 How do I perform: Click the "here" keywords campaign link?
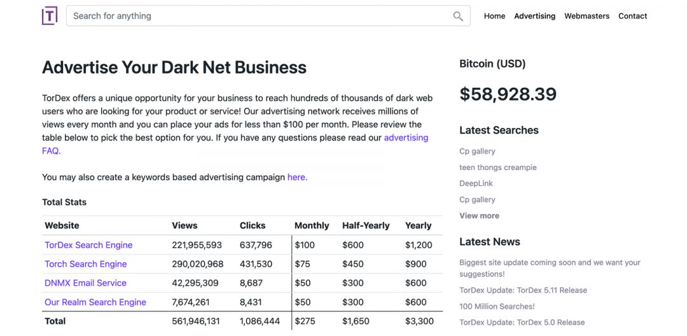297,178
